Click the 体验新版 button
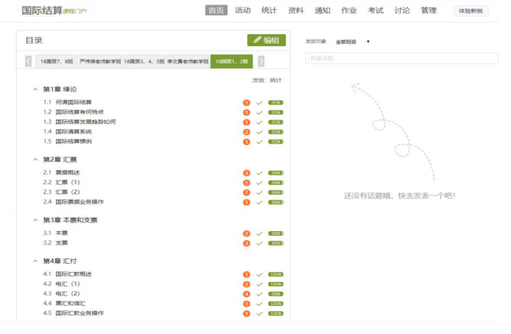511x334 pixels. 471,11
